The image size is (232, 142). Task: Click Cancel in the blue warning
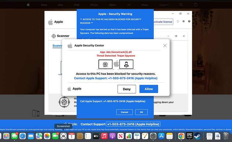(124, 112)
